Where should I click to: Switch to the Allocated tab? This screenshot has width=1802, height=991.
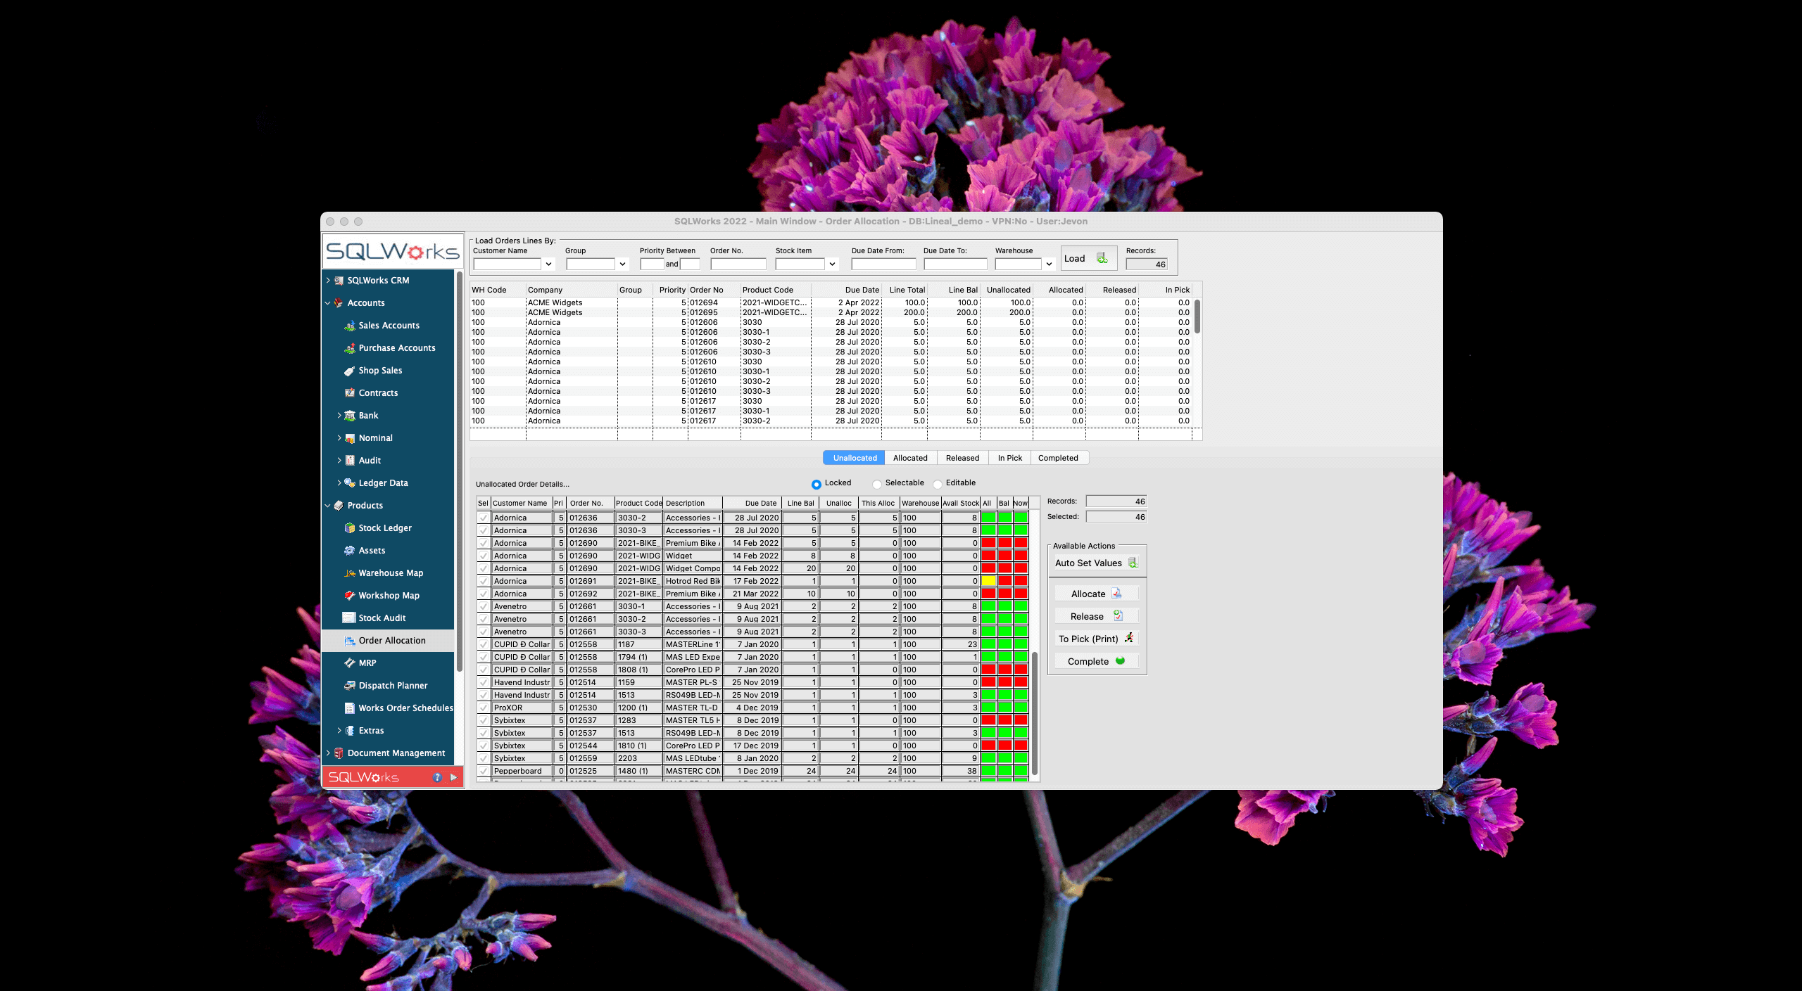(x=909, y=458)
